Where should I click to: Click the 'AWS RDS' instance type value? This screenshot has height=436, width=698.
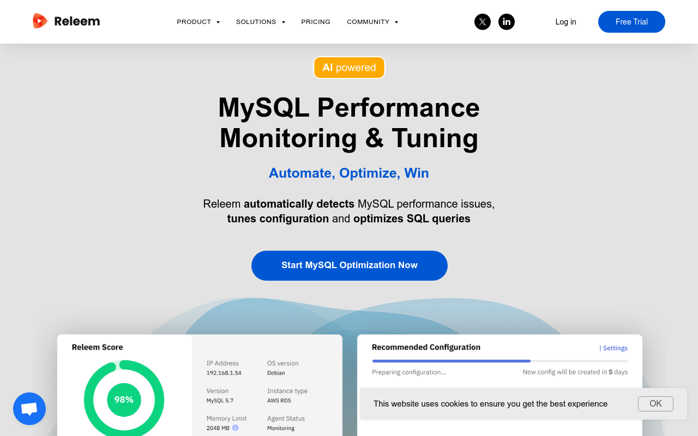click(x=279, y=401)
